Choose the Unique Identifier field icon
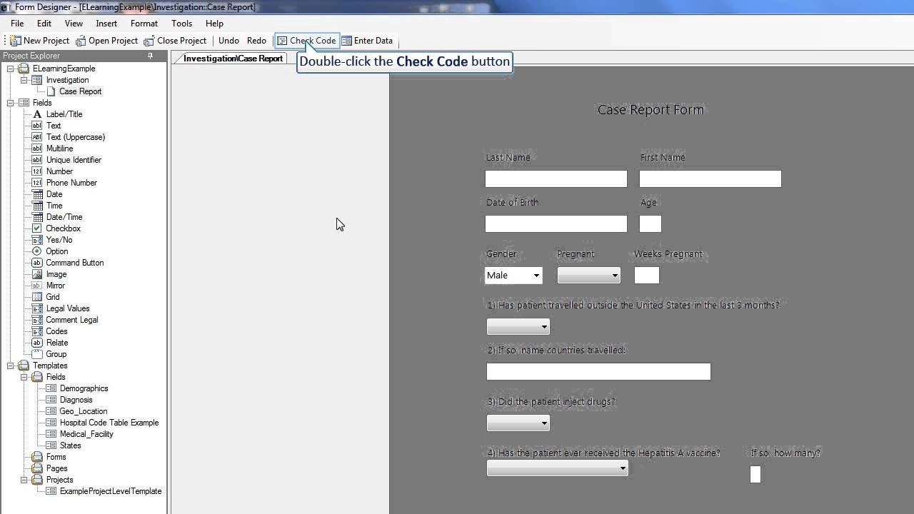 (x=37, y=160)
